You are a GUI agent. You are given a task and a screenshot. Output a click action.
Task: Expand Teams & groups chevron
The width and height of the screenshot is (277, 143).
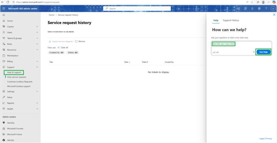pyautogui.click(x=37, y=38)
